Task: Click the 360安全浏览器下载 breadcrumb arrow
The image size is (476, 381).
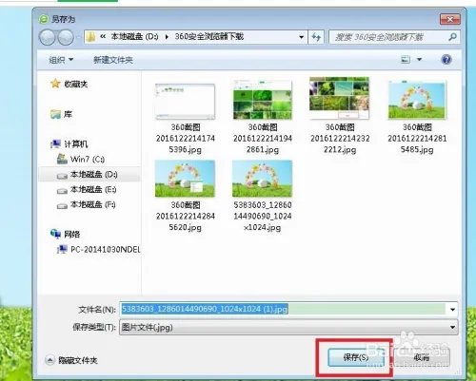Action: point(167,37)
